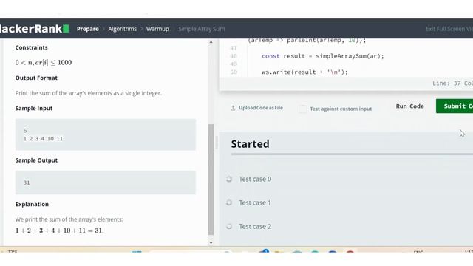The image size is (473, 266).
Task: Click line number 47 in gutter
Action: coord(234,48)
